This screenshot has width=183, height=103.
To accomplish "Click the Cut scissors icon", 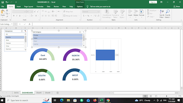I will tap(7, 10).
